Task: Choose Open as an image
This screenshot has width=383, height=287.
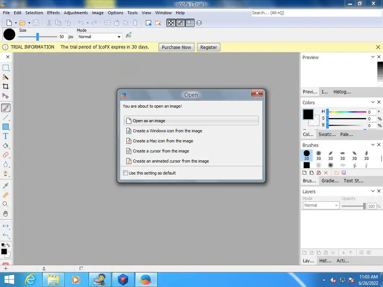Action: [191, 121]
